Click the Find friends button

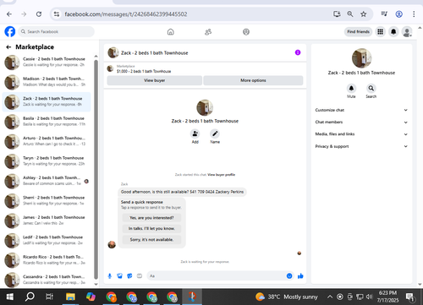[358, 31]
